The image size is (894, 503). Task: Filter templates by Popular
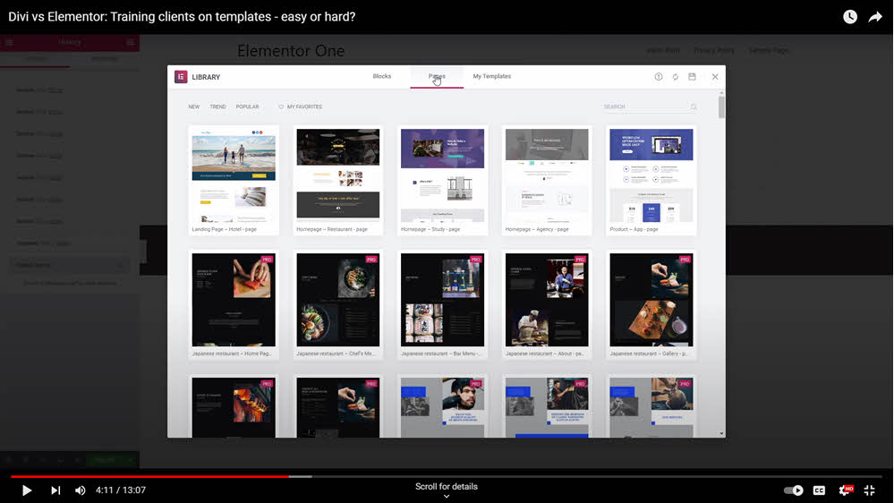tap(247, 107)
